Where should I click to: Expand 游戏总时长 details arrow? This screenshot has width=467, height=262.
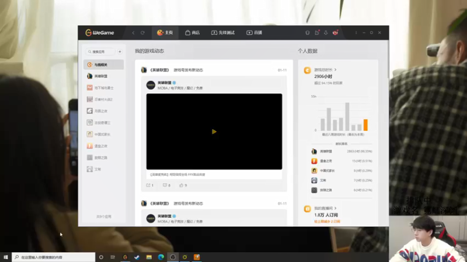tap(335, 70)
